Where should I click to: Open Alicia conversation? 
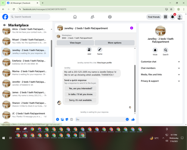25,31
